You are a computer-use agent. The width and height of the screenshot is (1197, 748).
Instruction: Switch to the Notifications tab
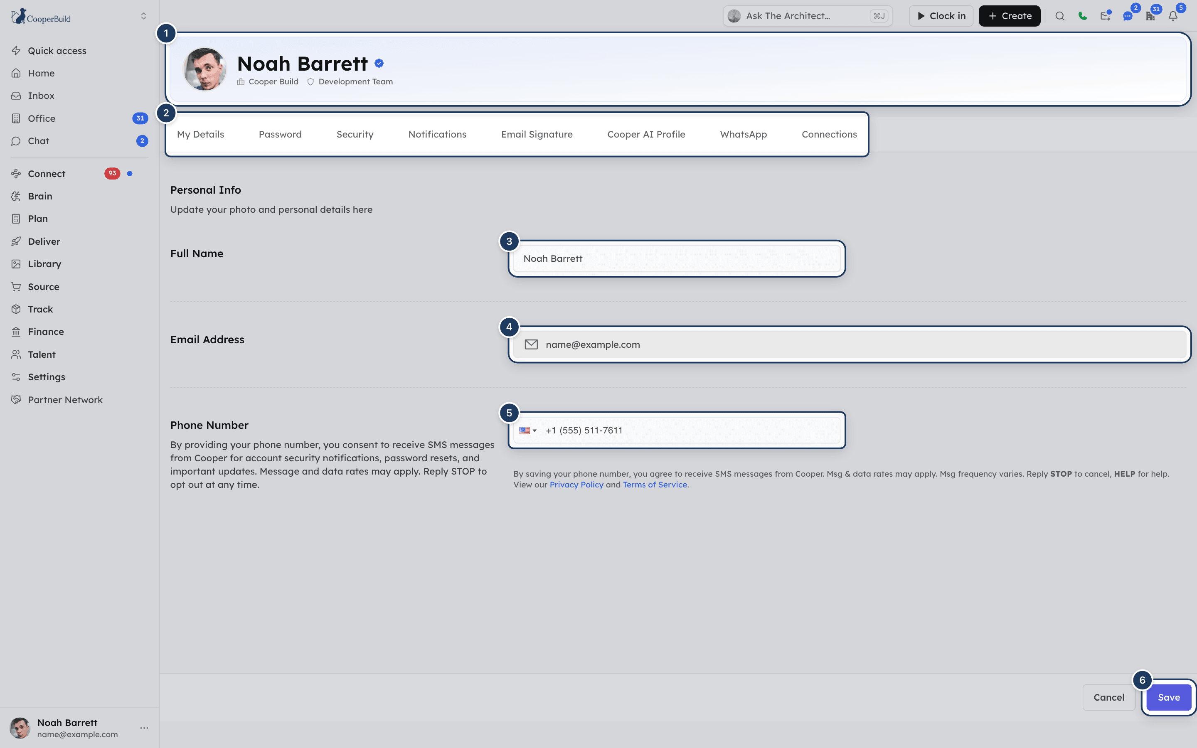(x=437, y=134)
